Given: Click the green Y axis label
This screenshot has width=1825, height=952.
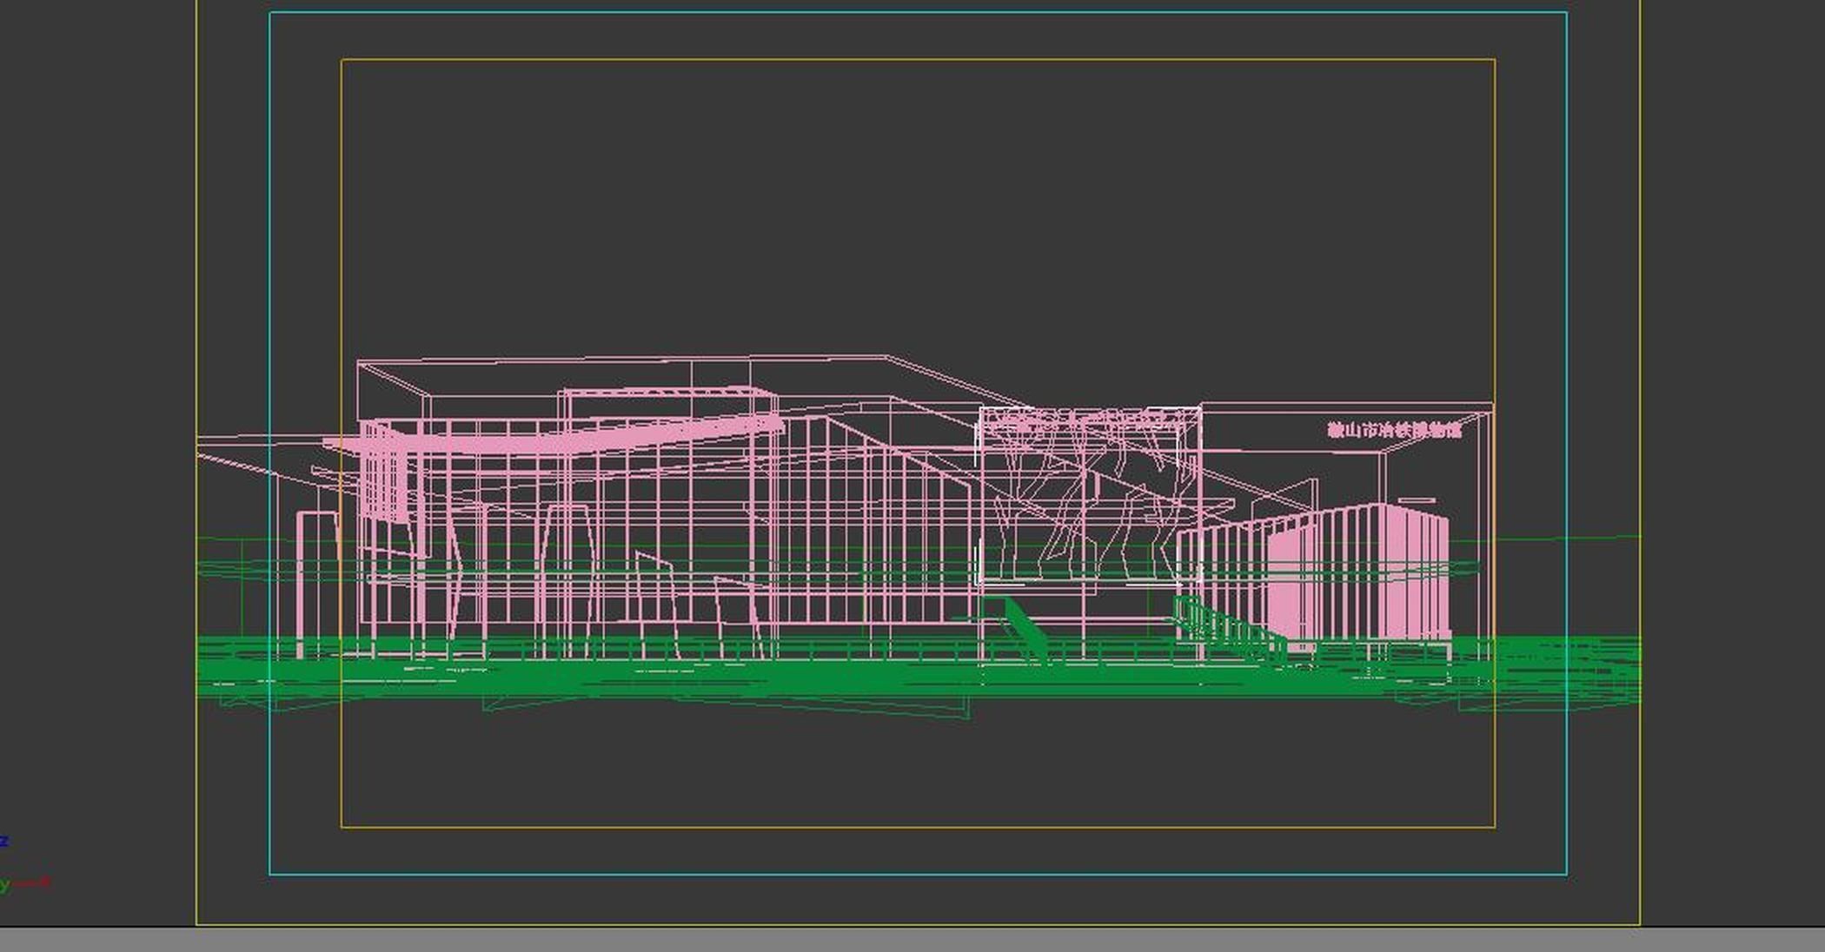Looking at the screenshot, I should (x=4, y=884).
